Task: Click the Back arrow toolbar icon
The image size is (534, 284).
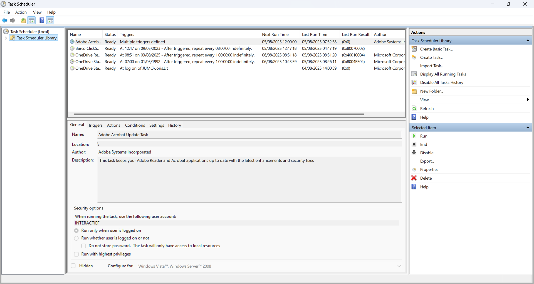Action: (x=4, y=20)
